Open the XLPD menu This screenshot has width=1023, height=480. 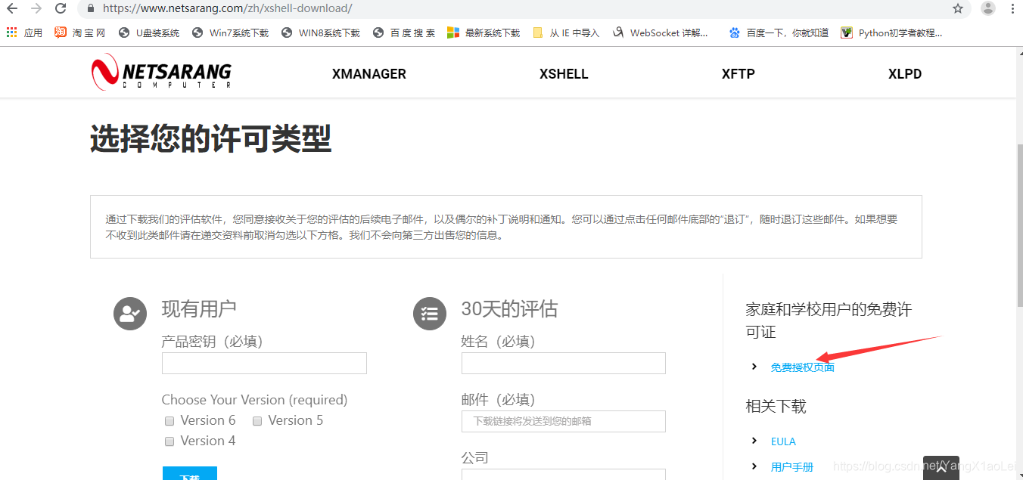point(905,74)
